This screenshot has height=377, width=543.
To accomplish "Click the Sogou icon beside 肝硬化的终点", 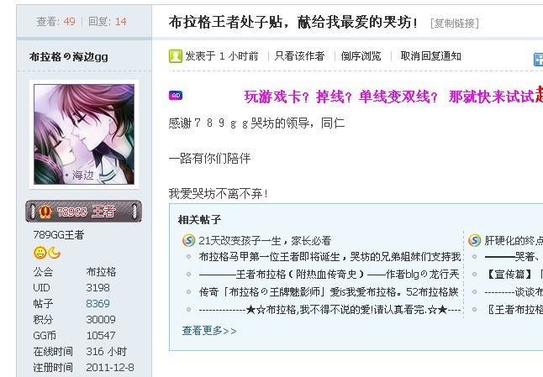I will pos(474,240).
